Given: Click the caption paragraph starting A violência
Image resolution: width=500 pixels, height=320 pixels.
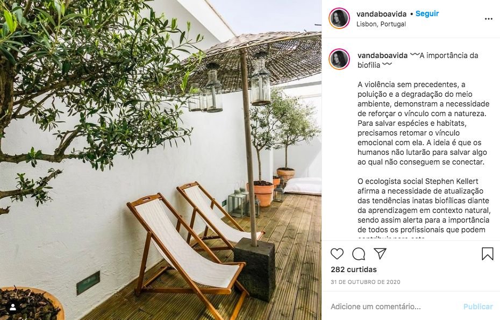Looking at the screenshot, I should [x=424, y=123].
